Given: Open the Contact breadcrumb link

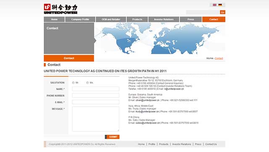Looking at the screenshot, I should point(219,58).
